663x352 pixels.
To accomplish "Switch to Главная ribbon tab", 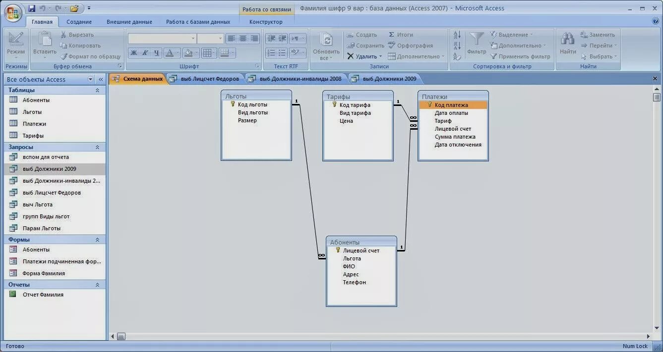I will click(42, 22).
